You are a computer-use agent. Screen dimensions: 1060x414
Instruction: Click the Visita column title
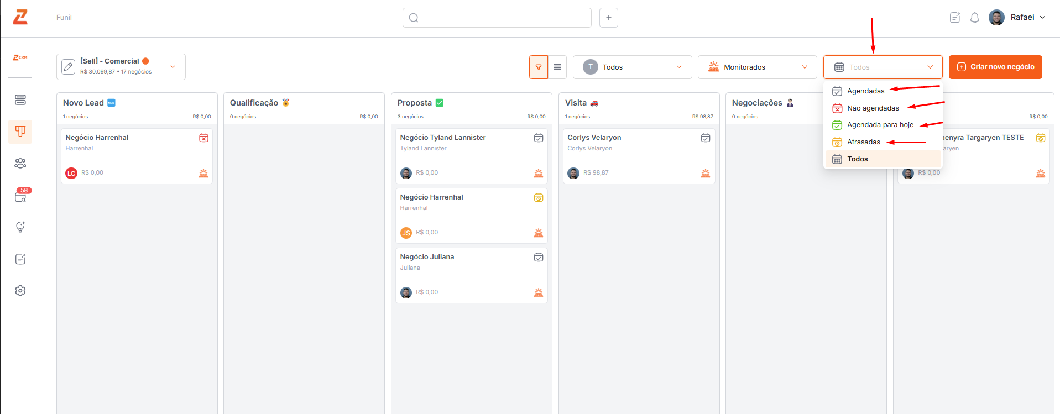click(576, 103)
